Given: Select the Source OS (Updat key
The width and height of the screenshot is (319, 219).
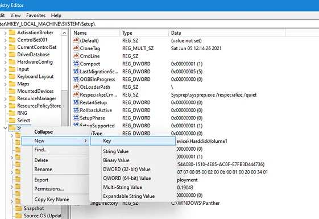Looking at the screenshot, I should tap(42, 216).
